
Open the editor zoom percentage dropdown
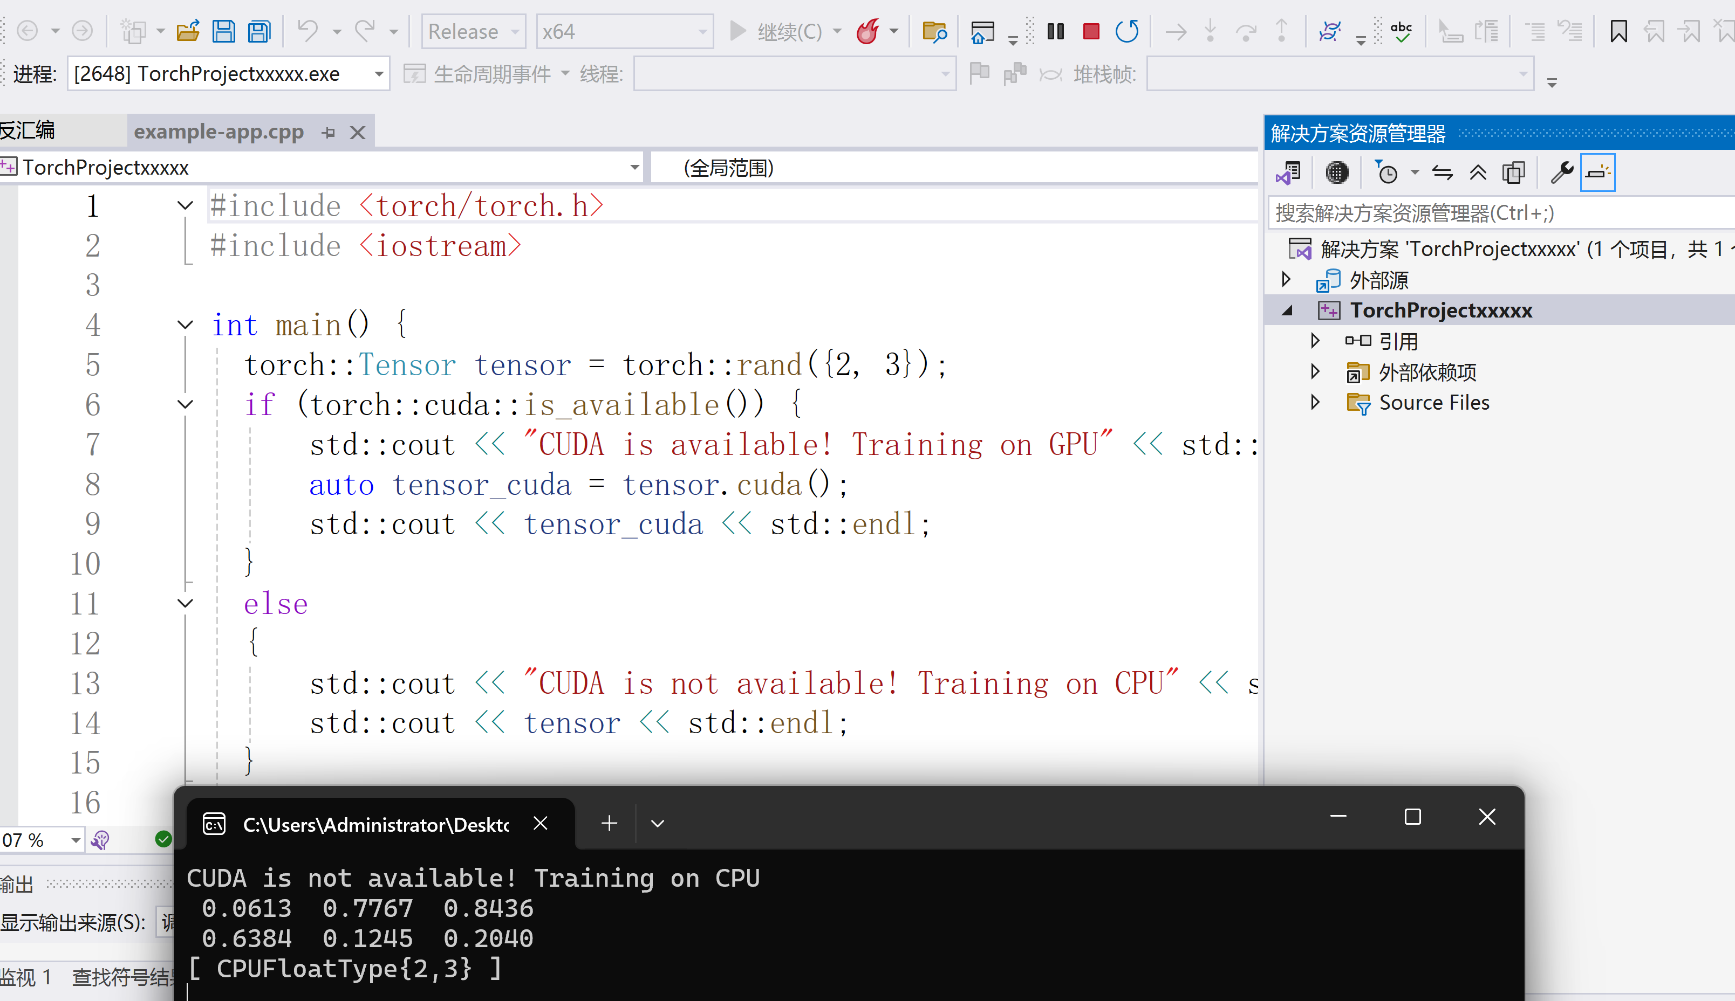[x=75, y=840]
